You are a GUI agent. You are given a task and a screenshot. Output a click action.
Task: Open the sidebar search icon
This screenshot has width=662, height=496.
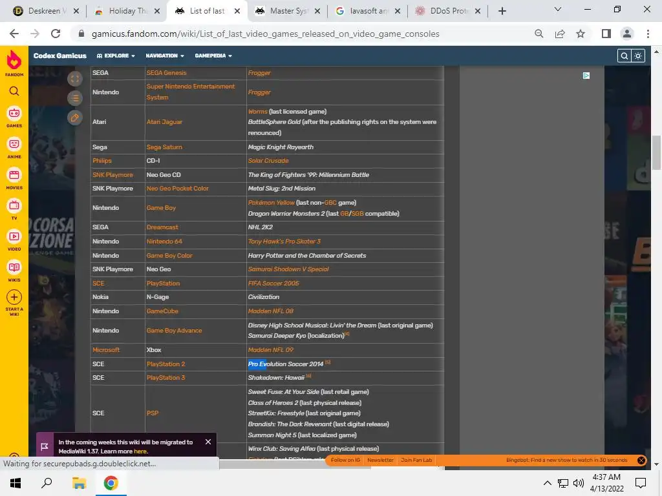coord(14,91)
